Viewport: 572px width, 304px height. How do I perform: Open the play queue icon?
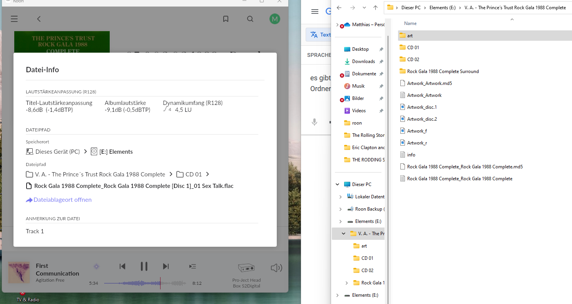click(193, 266)
